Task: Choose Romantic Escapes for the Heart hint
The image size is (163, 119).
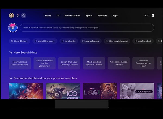Action: 143,63
